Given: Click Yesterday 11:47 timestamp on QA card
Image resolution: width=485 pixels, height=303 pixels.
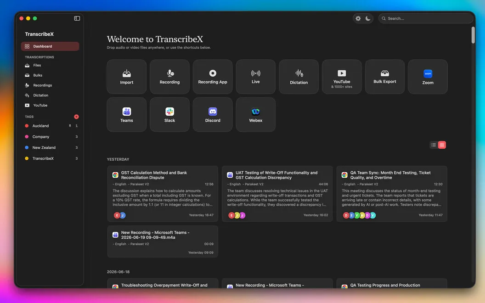Looking at the screenshot, I should click(x=430, y=215).
